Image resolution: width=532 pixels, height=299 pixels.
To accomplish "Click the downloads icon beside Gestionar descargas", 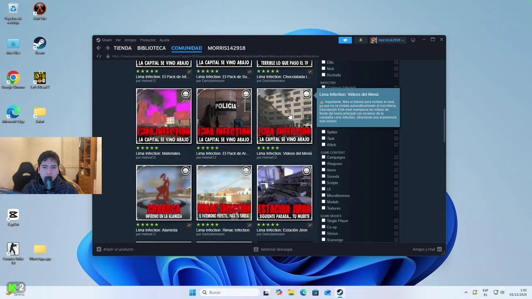I will point(256,249).
